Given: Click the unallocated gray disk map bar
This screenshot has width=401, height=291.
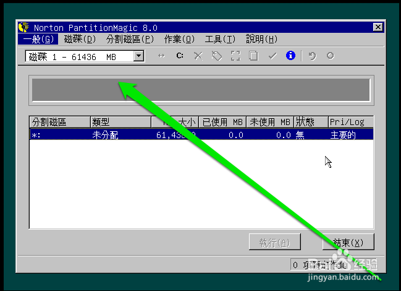Looking at the screenshot, I should (201, 90).
